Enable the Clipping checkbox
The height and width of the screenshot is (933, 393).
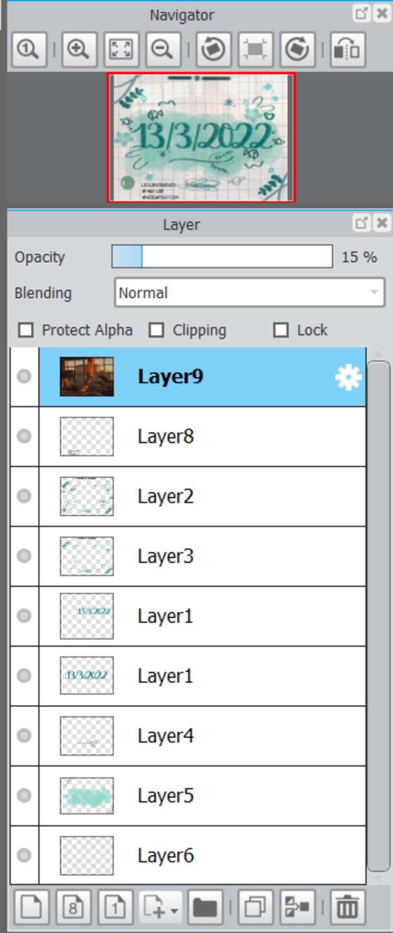click(x=156, y=330)
